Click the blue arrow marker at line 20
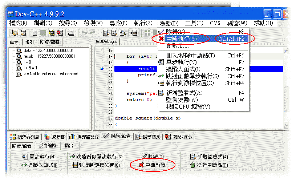Screen dimensions: 292x178 102,69
